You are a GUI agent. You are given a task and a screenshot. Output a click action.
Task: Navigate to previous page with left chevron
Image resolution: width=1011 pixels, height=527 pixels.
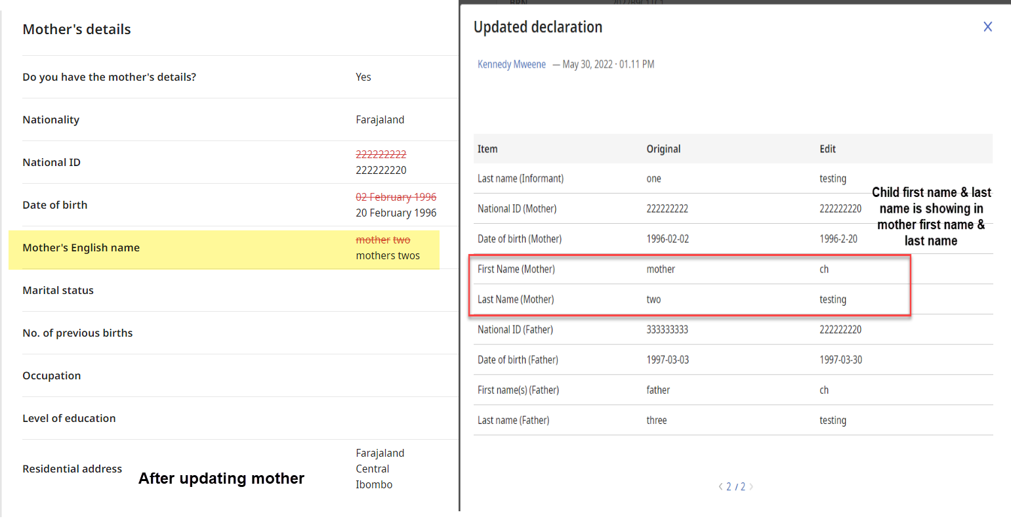(x=720, y=486)
